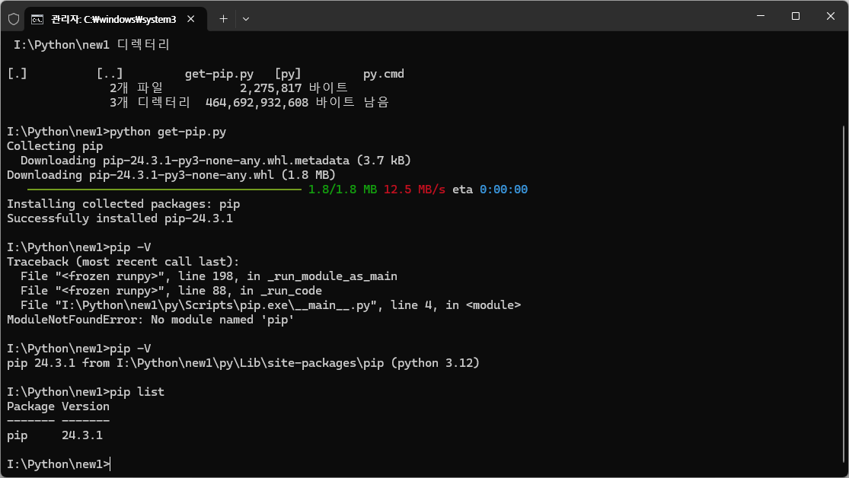Click the 'ModuleNotFoundError' error line

click(x=151, y=320)
